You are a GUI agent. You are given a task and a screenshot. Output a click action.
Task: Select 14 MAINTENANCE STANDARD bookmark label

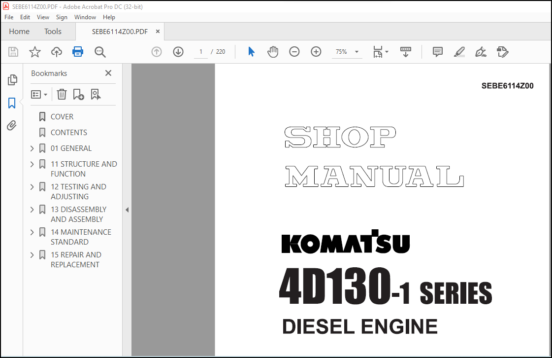coord(81,237)
